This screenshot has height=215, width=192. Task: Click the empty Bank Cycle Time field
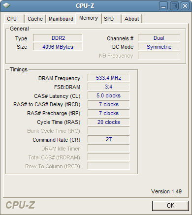108,131
